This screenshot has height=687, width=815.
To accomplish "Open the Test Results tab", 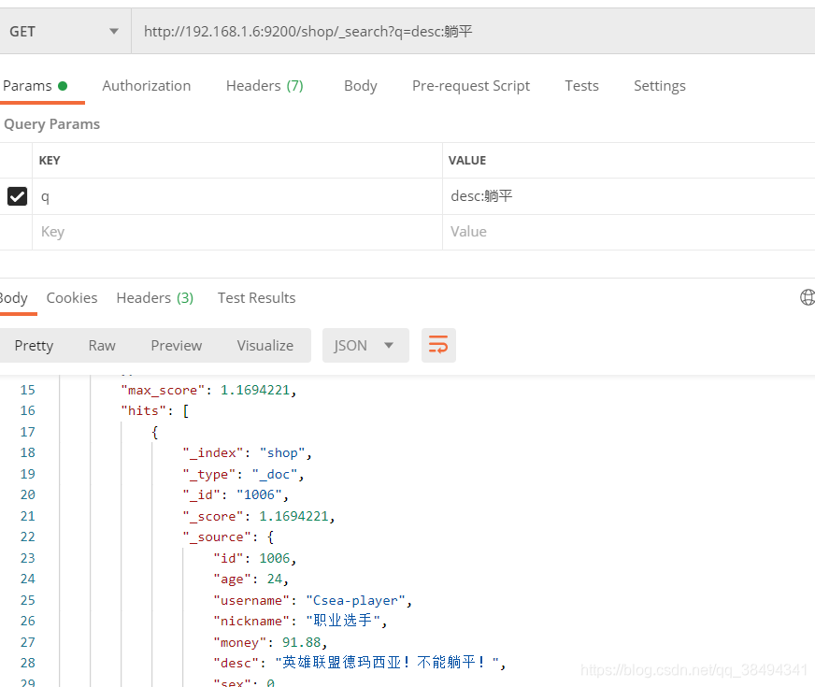I will click(x=256, y=298).
